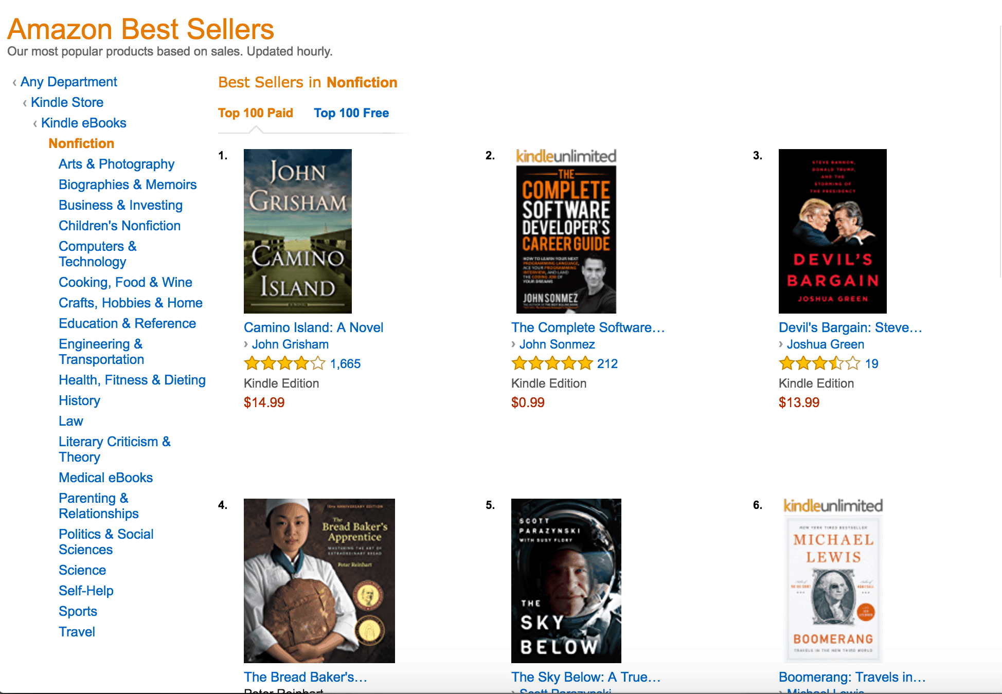This screenshot has width=1002, height=694.
Task: Open the star rating for Devil's Bargain
Action: (820, 363)
